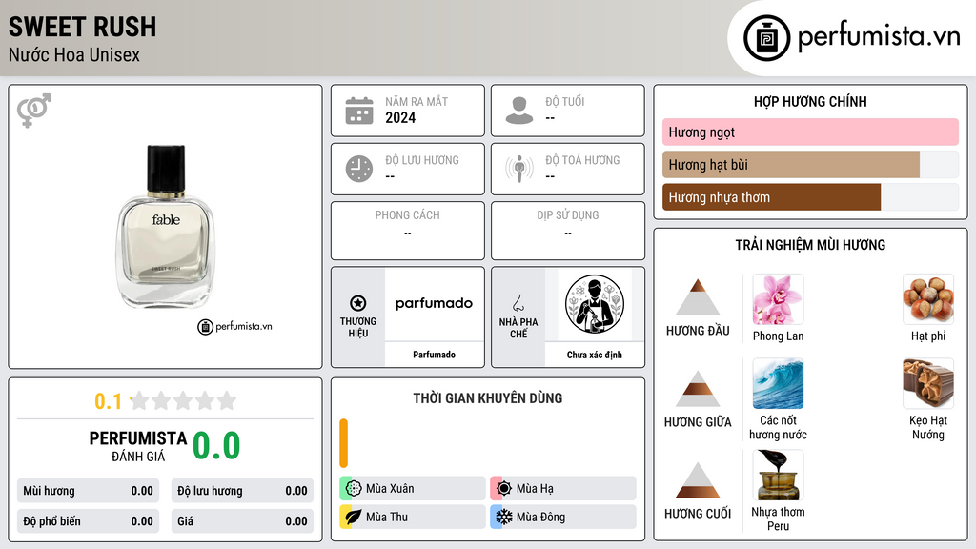Click the calendar icon for Năm ra mắt
This screenshot has width=976, height=549.
click(x=359, y=111)
